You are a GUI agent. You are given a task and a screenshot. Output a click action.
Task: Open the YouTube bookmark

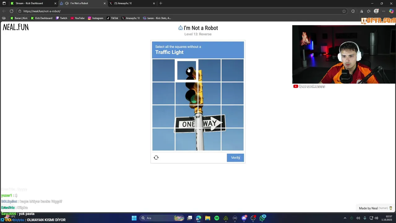pos(78,18)
